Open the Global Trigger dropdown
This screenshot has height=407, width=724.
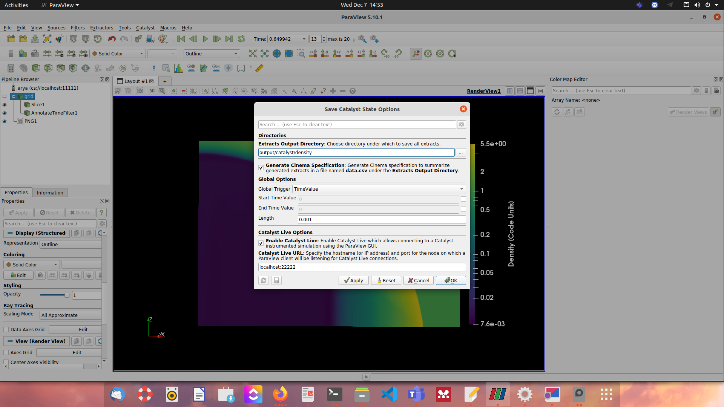tap(379, 189)
